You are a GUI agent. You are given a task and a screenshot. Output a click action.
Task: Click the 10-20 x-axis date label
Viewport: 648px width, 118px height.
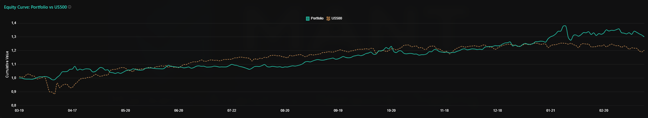coord(391,111)
